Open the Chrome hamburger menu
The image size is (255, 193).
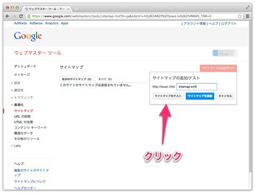248,16
